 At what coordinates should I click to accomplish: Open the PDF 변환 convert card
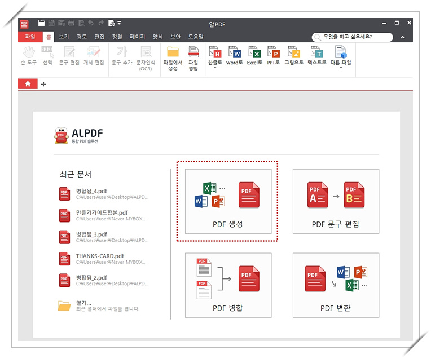point(336,285)
